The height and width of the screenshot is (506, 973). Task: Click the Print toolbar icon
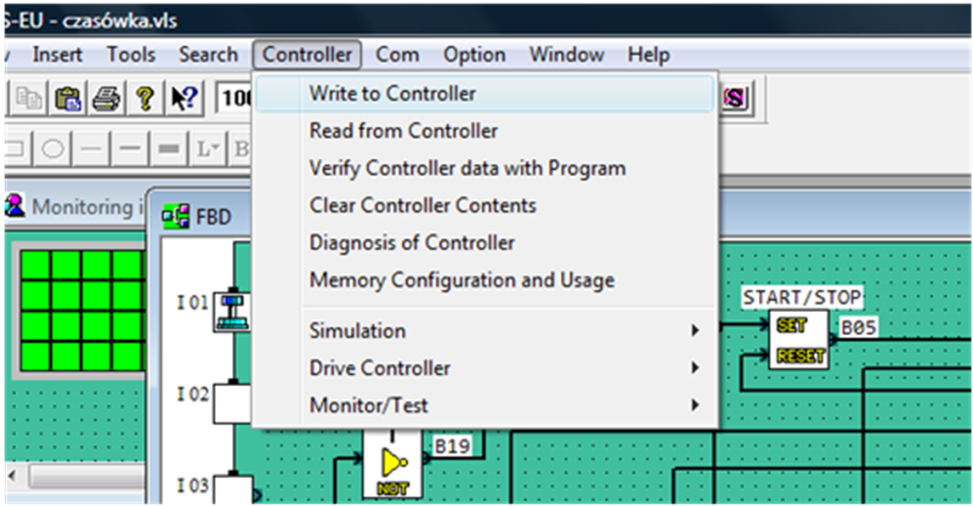click(106, 98)
